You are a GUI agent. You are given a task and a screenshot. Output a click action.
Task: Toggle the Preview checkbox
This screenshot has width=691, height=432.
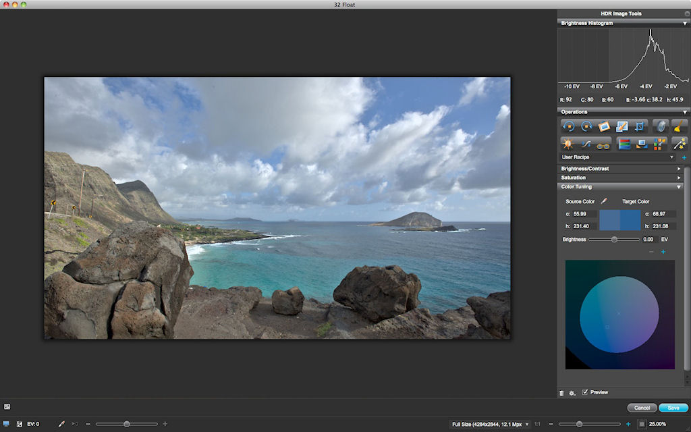(x=584, y=392)
